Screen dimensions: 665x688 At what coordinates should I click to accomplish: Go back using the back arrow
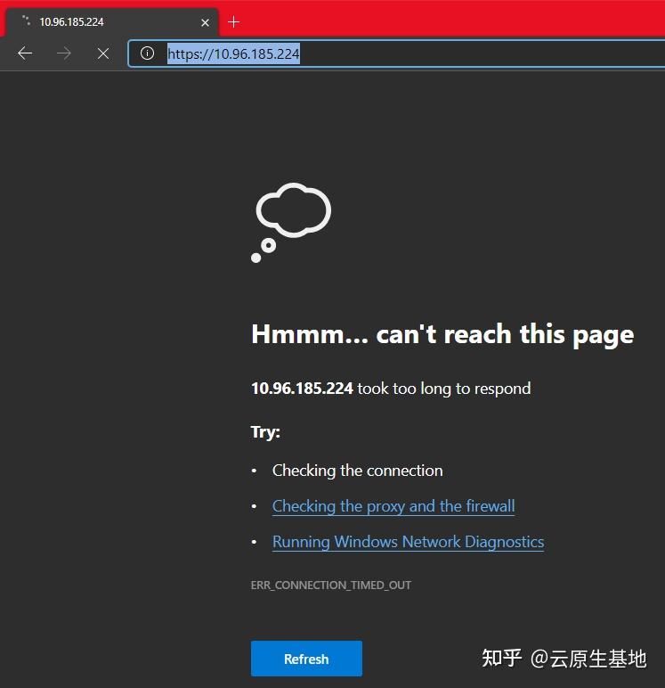click(25, 53)
